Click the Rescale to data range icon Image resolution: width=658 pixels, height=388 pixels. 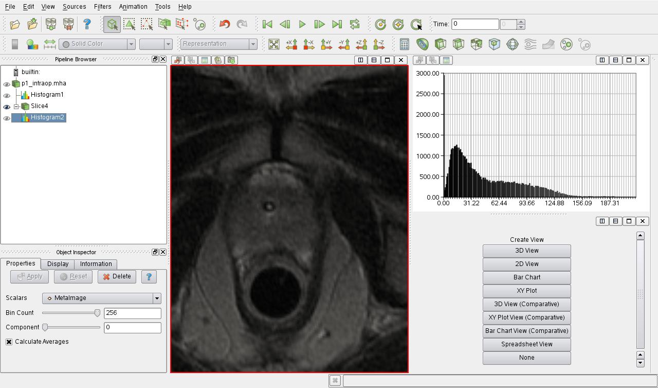coord(50,44)
